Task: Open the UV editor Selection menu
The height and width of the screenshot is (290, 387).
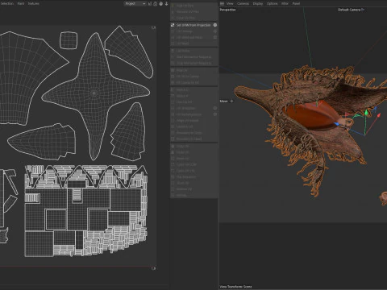Action: tap(6, 3)
